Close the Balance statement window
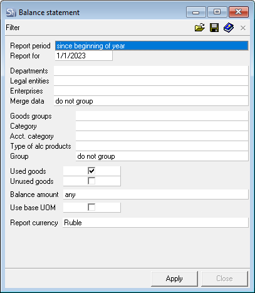The width and height of the screenshot is (255, 293). point(239,12)
